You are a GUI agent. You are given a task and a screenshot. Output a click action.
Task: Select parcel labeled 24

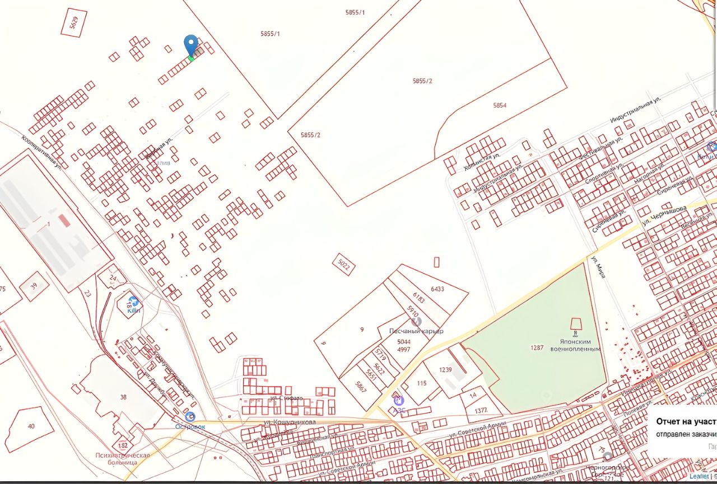point(113,278)
